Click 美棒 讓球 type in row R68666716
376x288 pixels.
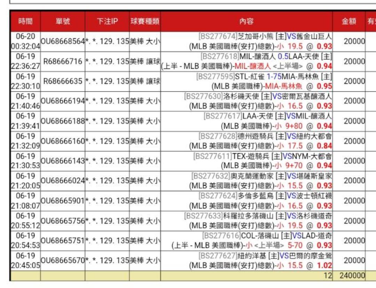pos(145,61)
